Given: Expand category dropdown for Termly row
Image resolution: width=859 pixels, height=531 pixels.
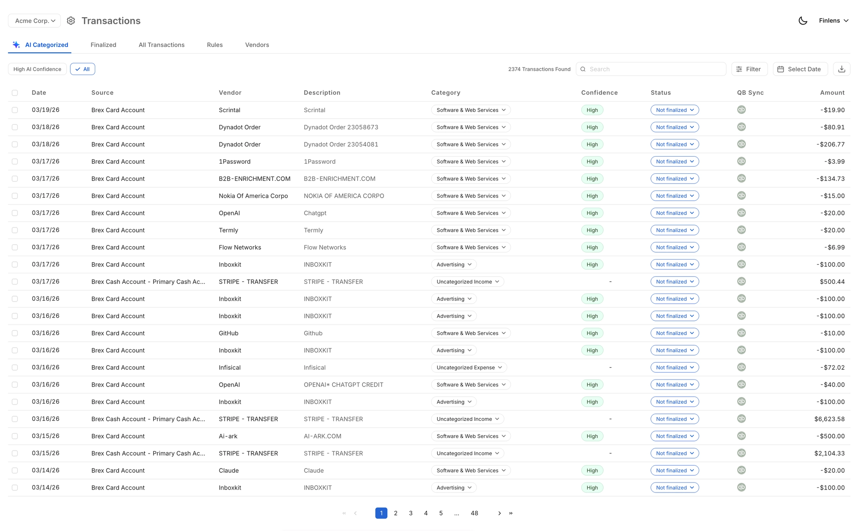Looking at the screenshot, I should click(x=470, y=230).
